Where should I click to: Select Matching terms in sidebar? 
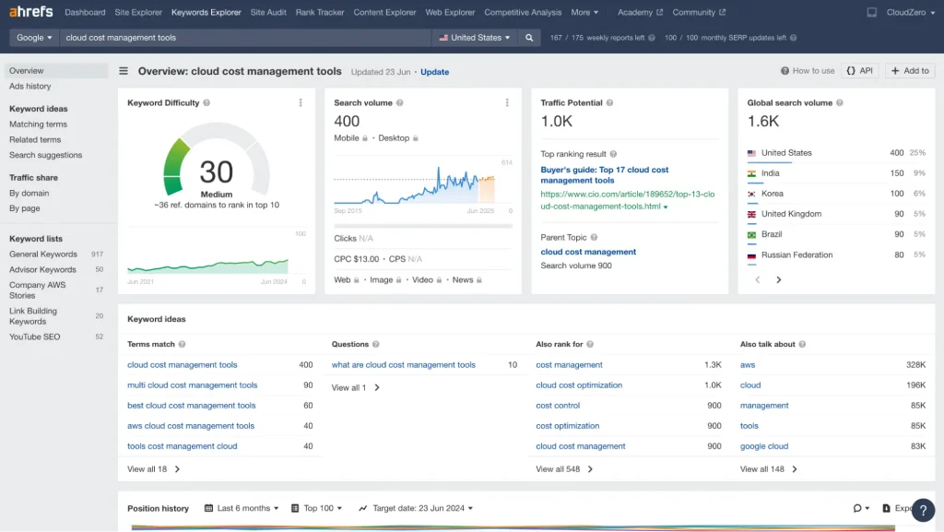click(x=38, y=124)
